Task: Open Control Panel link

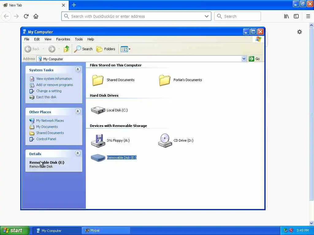Action: tap(46, 139)
